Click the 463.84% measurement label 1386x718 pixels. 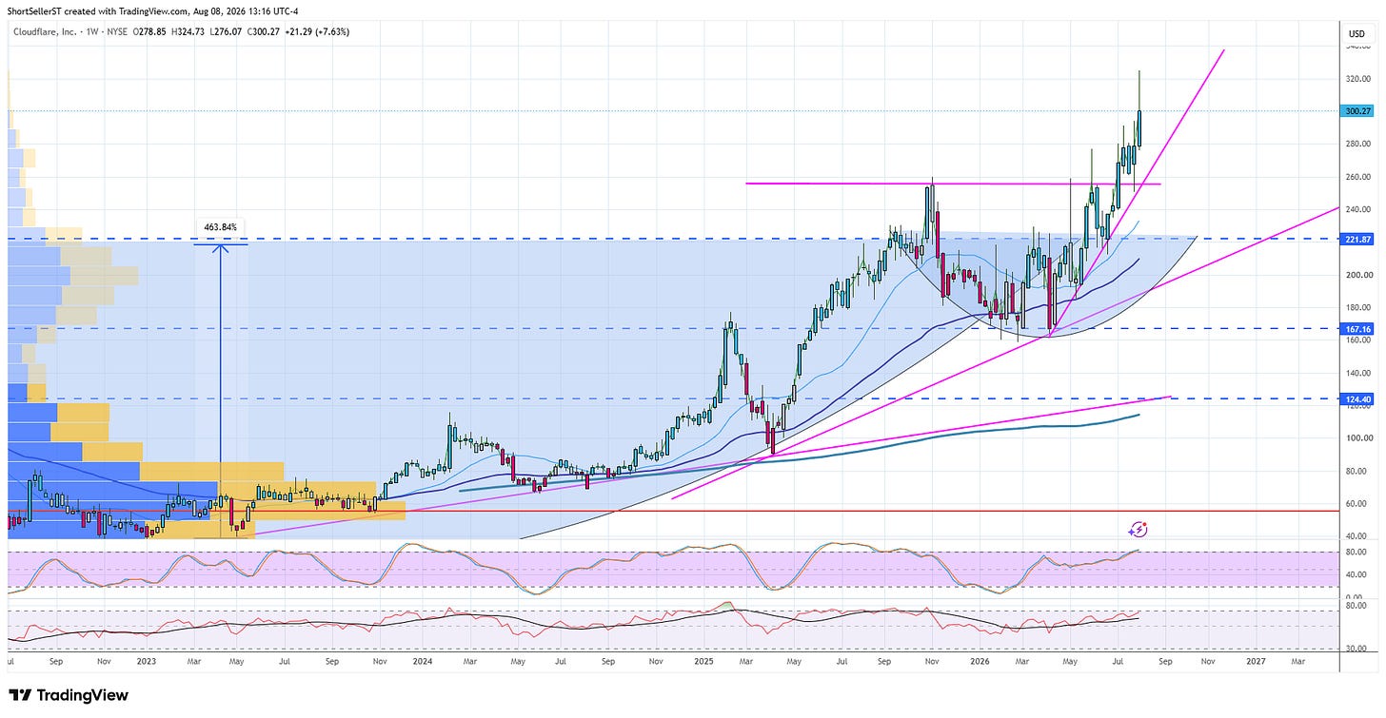coord(221,227)
